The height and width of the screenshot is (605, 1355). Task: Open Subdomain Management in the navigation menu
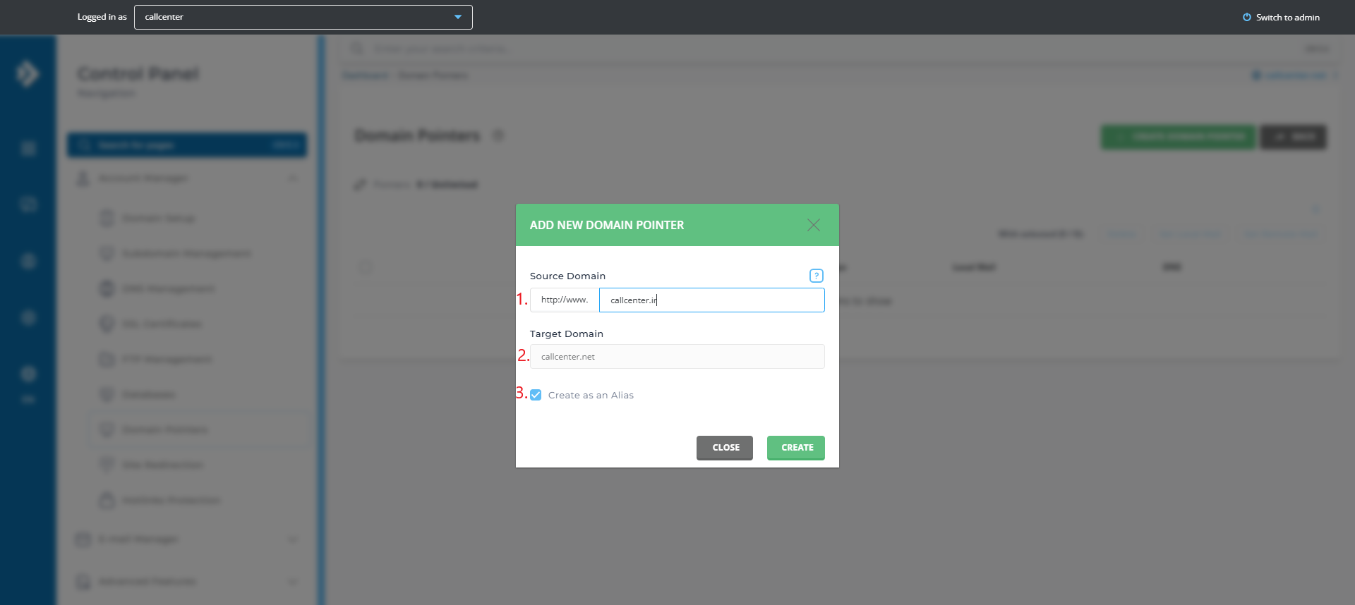(x=186, y=253)
